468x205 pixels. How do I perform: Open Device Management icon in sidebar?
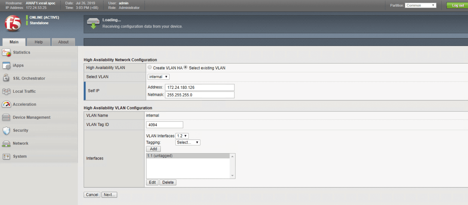coord(6,118)
